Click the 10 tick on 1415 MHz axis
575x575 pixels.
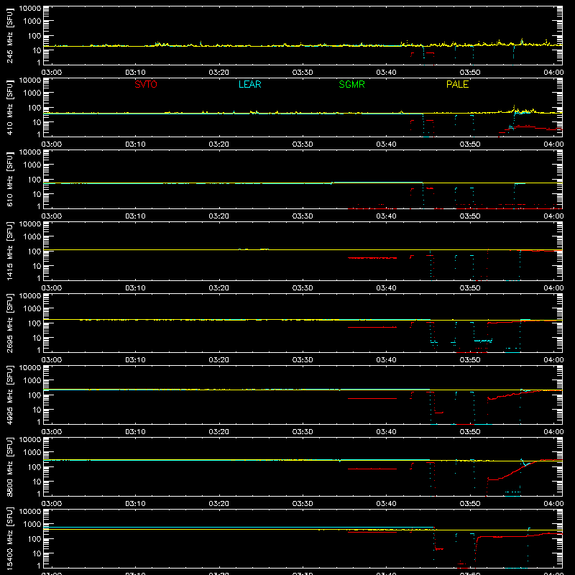pos(37,266)
